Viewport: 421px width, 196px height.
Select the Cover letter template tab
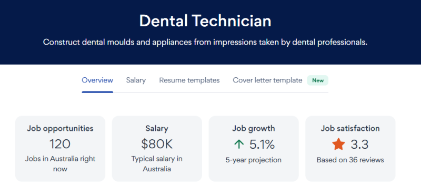click(x=267, y=80)
